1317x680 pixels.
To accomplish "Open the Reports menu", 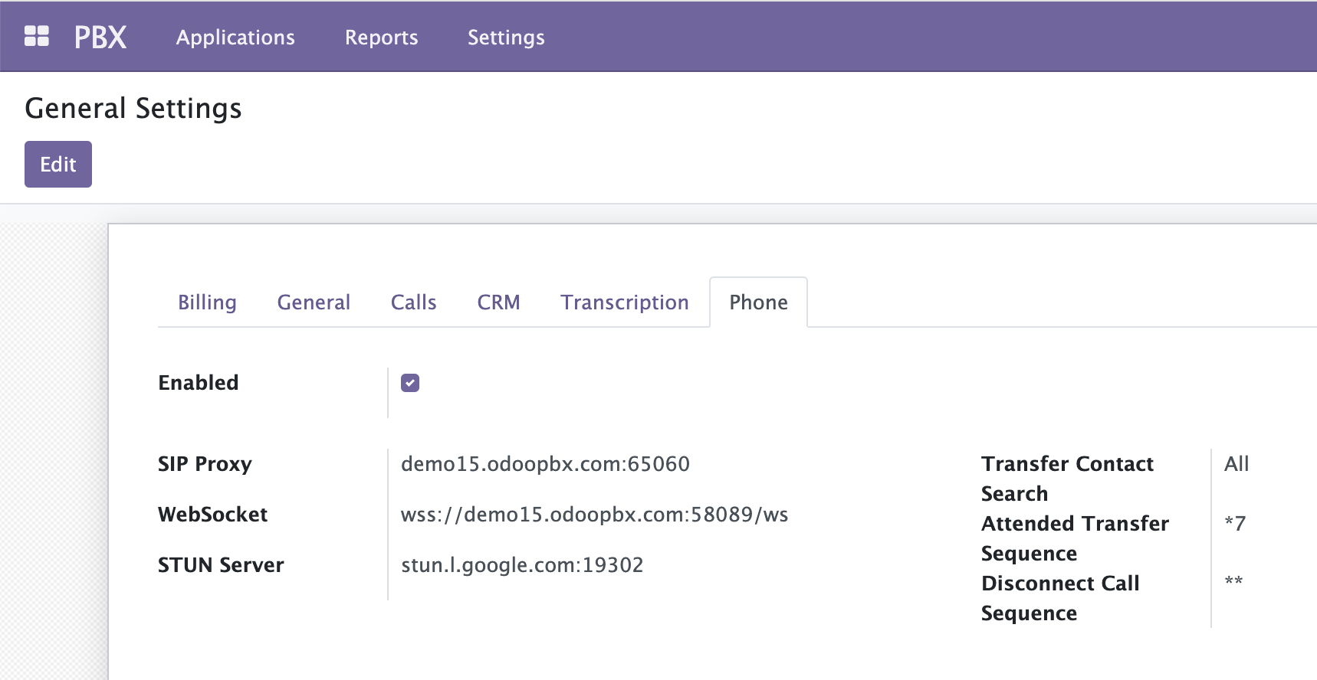I will [381, 38].
